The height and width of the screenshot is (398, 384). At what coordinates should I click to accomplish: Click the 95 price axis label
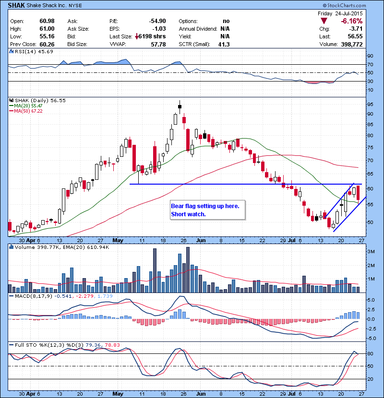(x=370, y=105)
